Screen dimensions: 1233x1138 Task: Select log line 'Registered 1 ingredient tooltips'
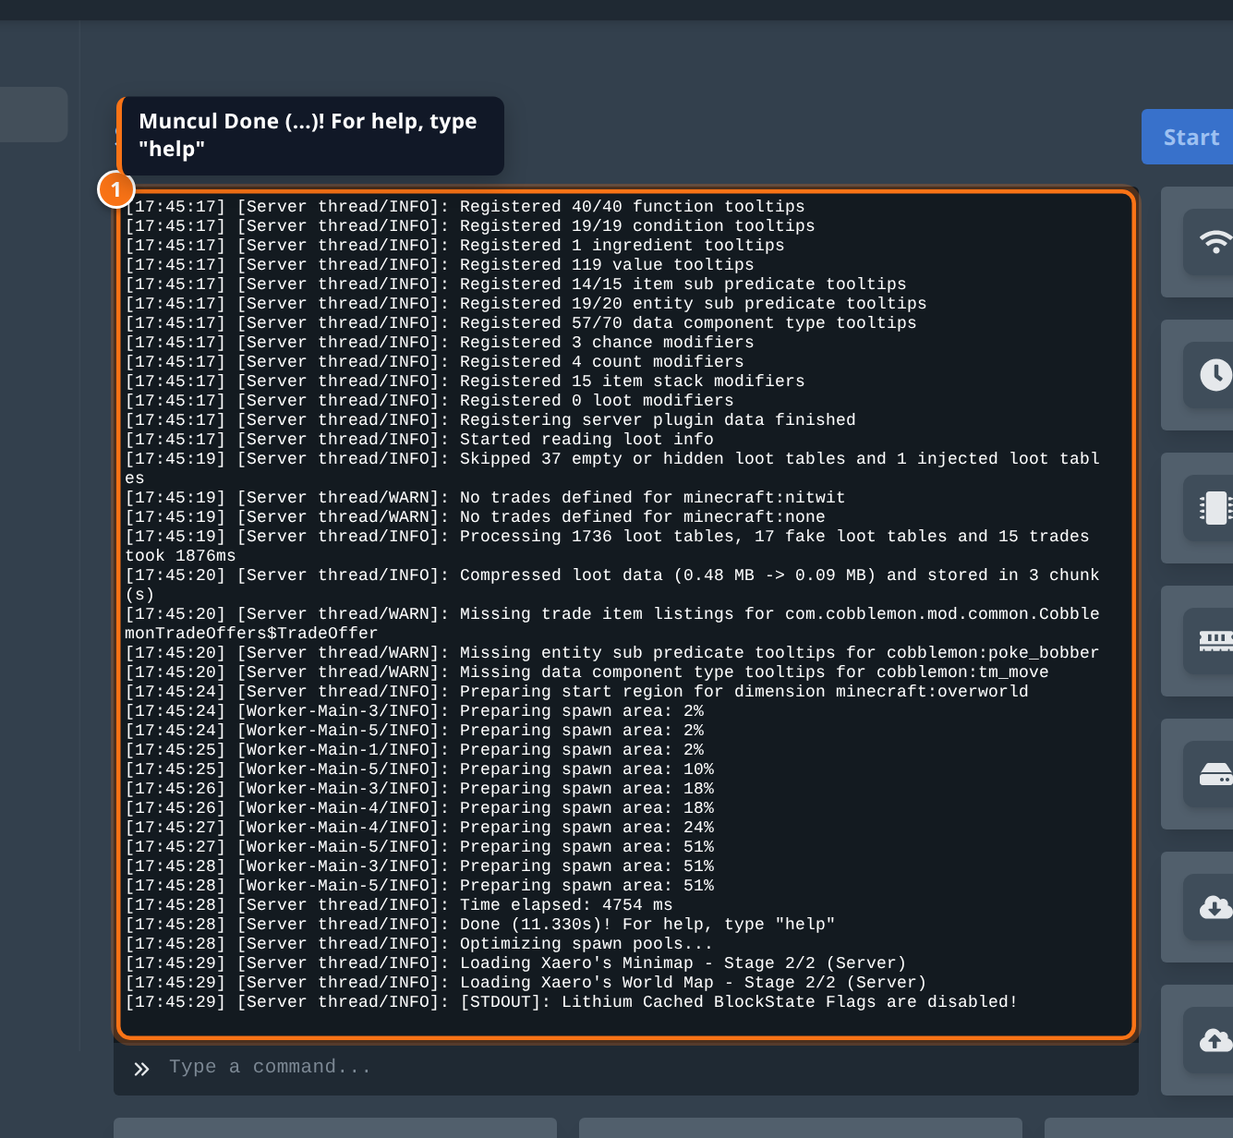(x=454, y=246)
